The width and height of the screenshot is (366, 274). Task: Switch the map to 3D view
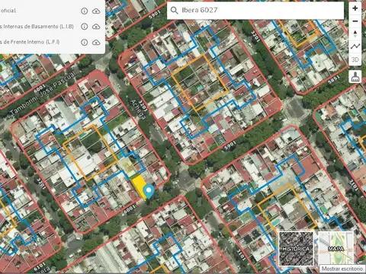click(355, 59)
